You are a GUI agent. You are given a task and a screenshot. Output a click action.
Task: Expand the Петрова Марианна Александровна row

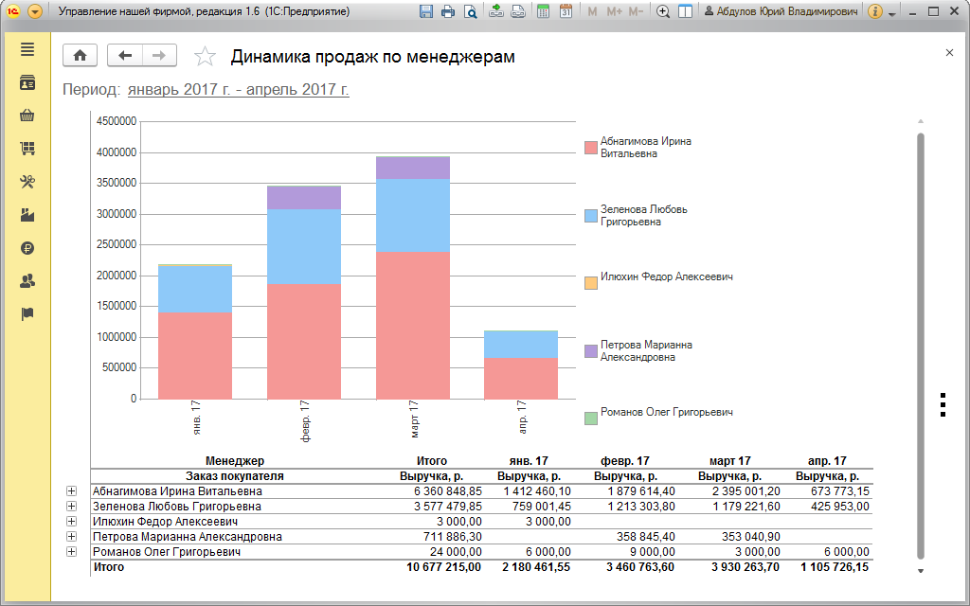point(72,537)
